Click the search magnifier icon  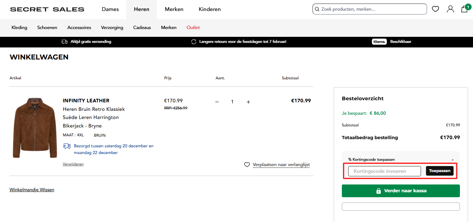tap(317, 9)
